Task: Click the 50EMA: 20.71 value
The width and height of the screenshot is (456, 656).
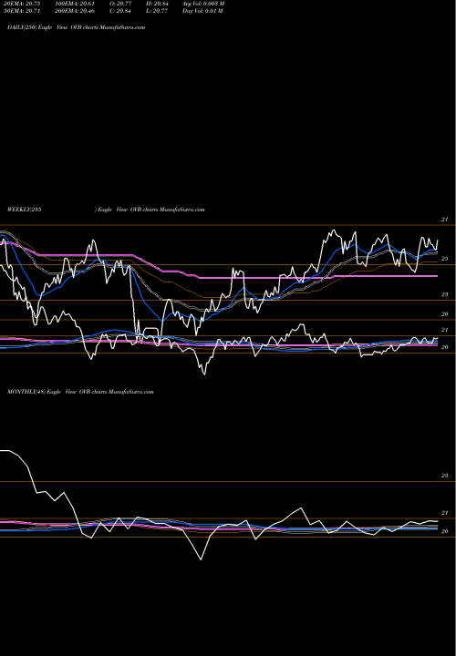Action: coord(22,11)
